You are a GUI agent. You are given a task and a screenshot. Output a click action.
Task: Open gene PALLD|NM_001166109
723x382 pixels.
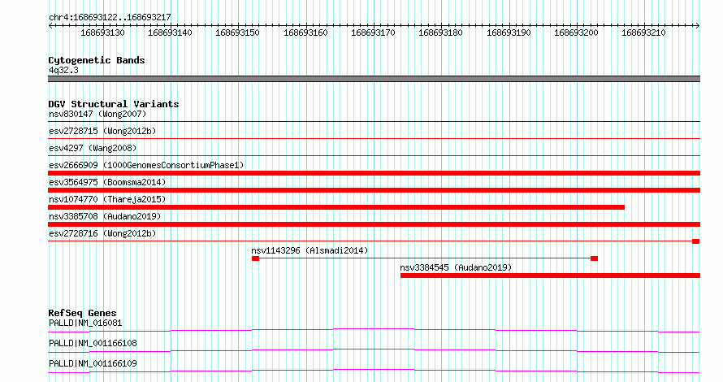coord(93,363)
